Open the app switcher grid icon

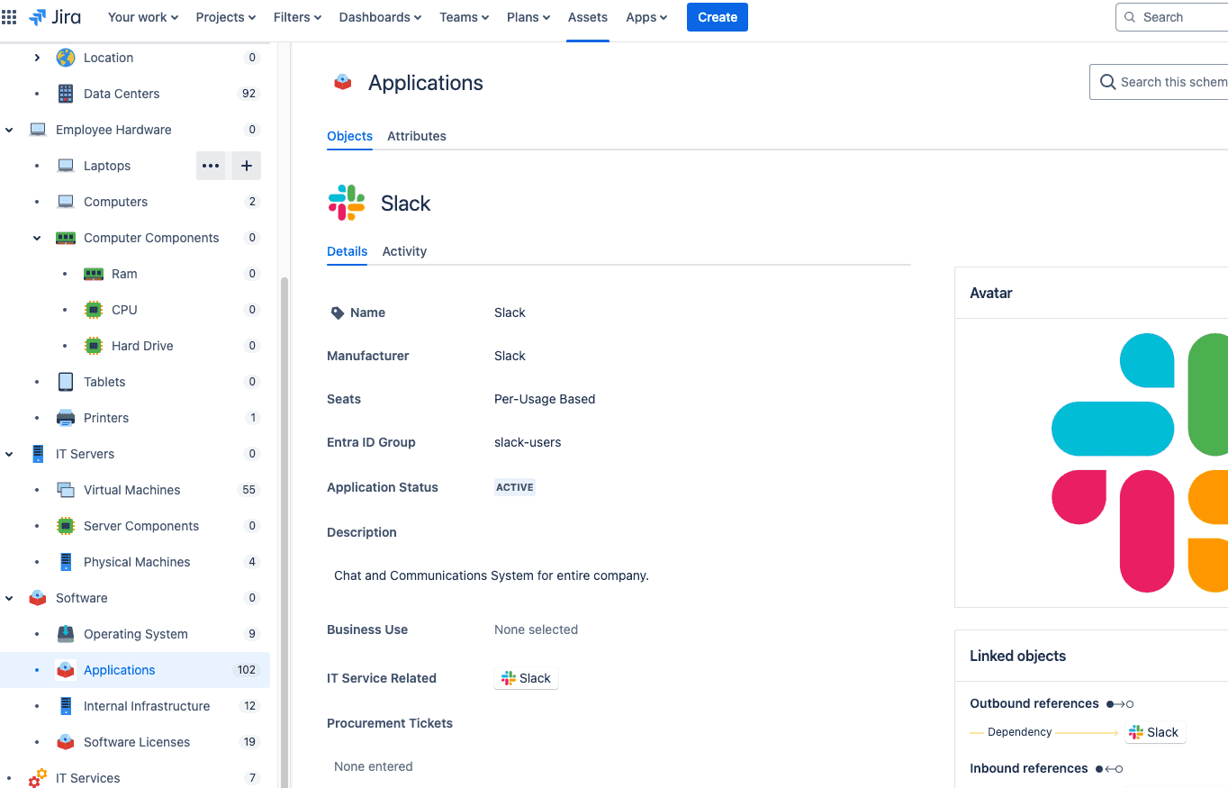click(9, 17)
